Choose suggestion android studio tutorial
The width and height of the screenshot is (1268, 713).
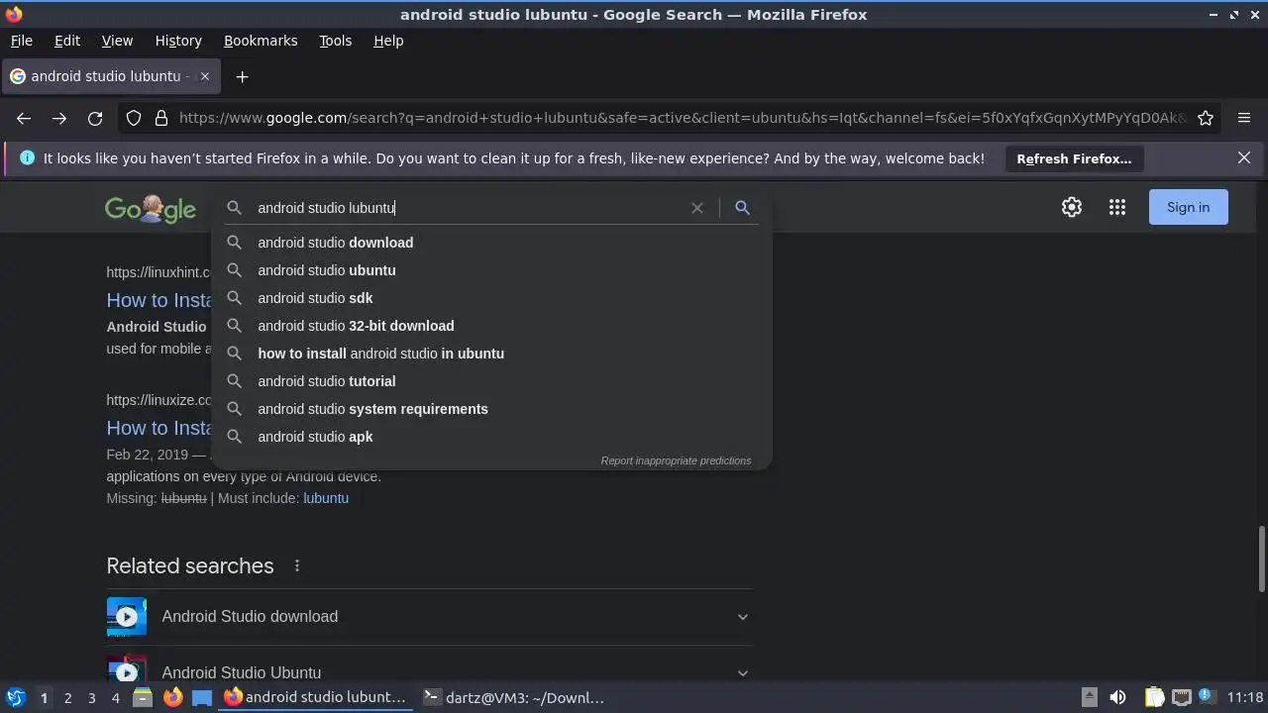(x=491, y=381)
